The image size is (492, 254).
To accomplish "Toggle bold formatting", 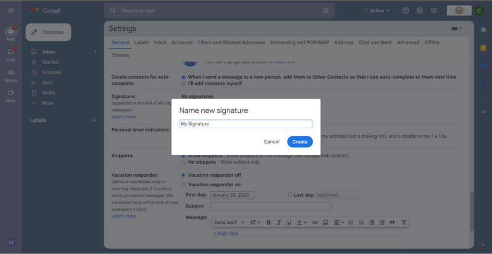I will coord(269,222).
